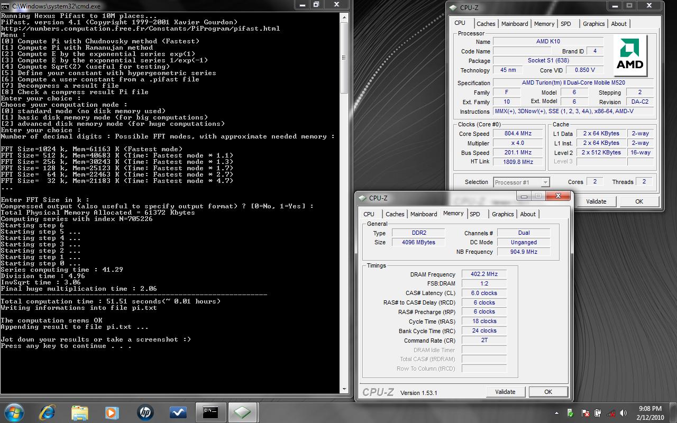The height and width of the screenshot is (423, 677).
Task: Launch Internet Explorer from the taskbar
Action: [47, 412]
